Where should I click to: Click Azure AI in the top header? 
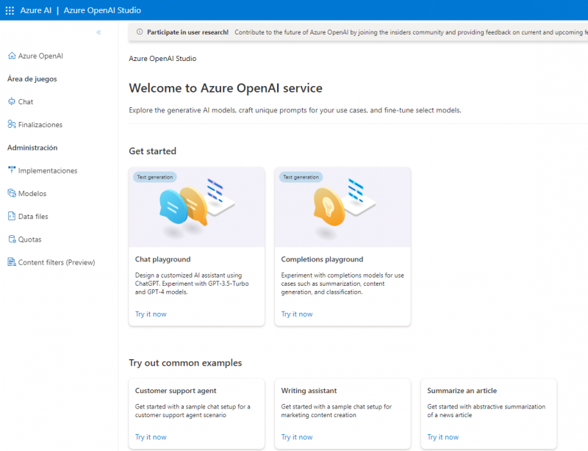click(x=35, y=10)
